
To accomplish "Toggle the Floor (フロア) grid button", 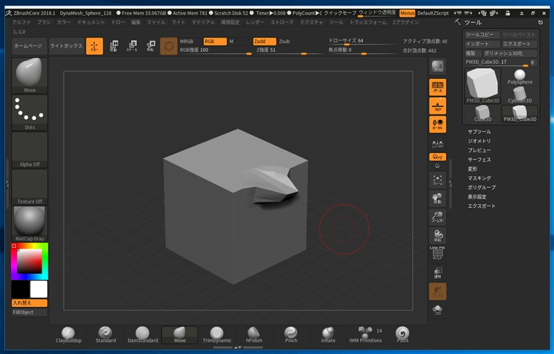I will [x=438, y=106].
